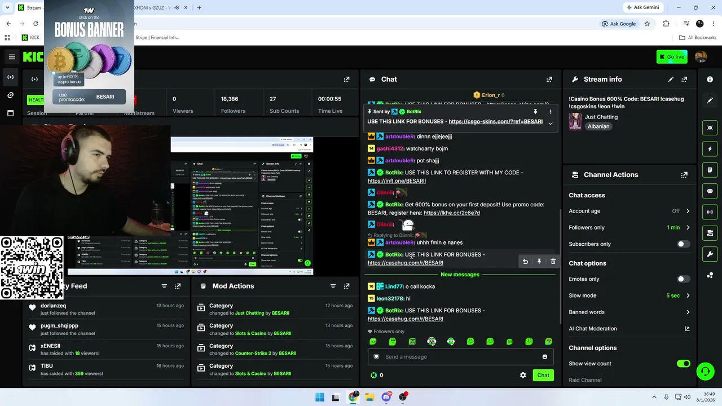Image resolution: width=722 pixels, height=406 pixels.
Task: Insert the first green emote in chat
Action: pos(373,342)
